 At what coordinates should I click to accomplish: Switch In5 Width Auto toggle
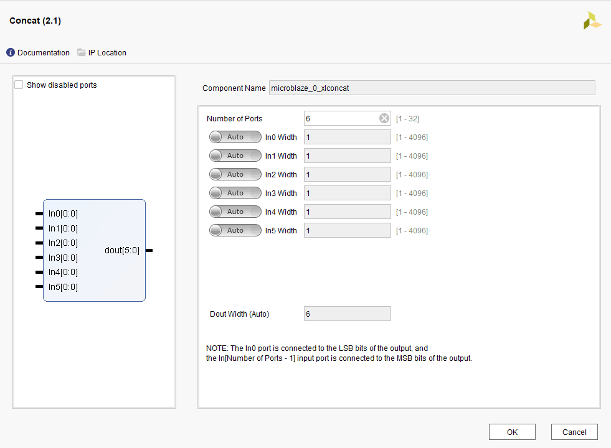235,231
